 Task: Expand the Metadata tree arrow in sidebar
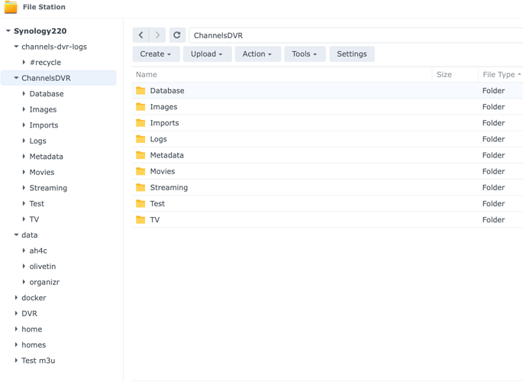pyautogui.click(x=24, y=157)
